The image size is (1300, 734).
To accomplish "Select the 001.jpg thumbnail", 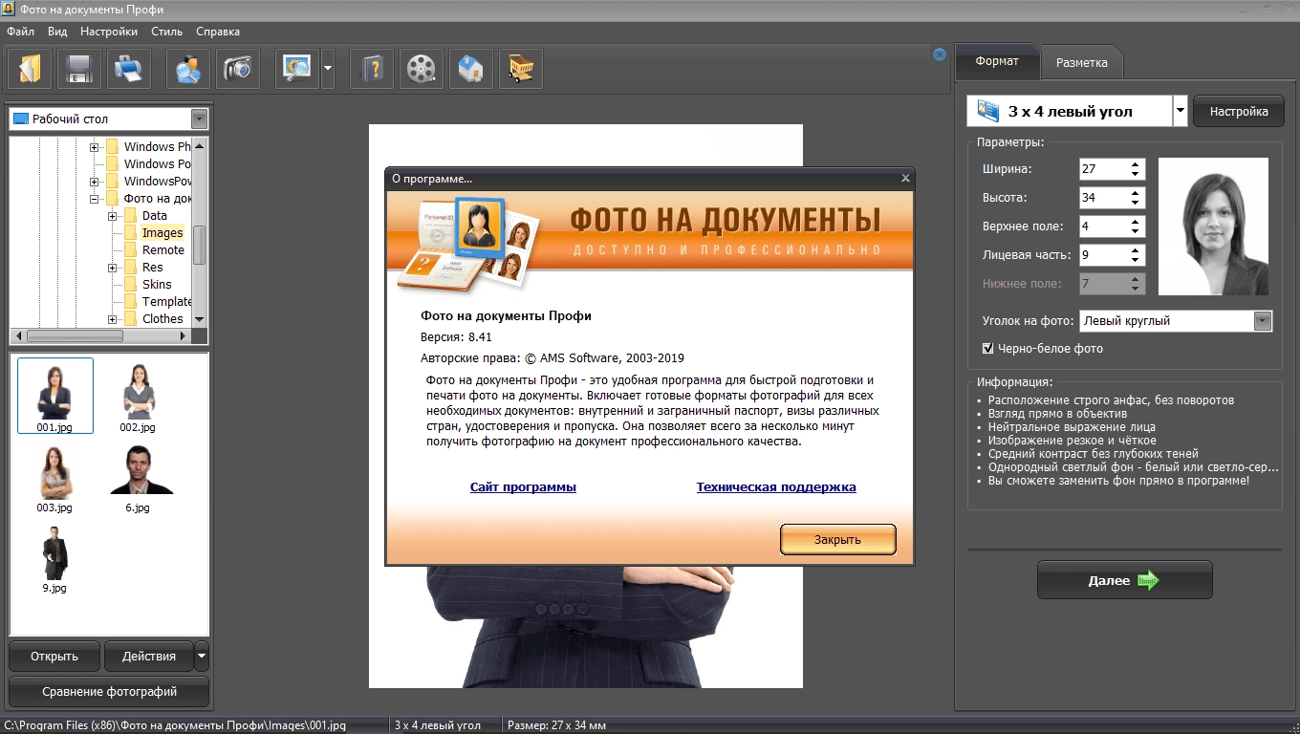I will [55, 396].
